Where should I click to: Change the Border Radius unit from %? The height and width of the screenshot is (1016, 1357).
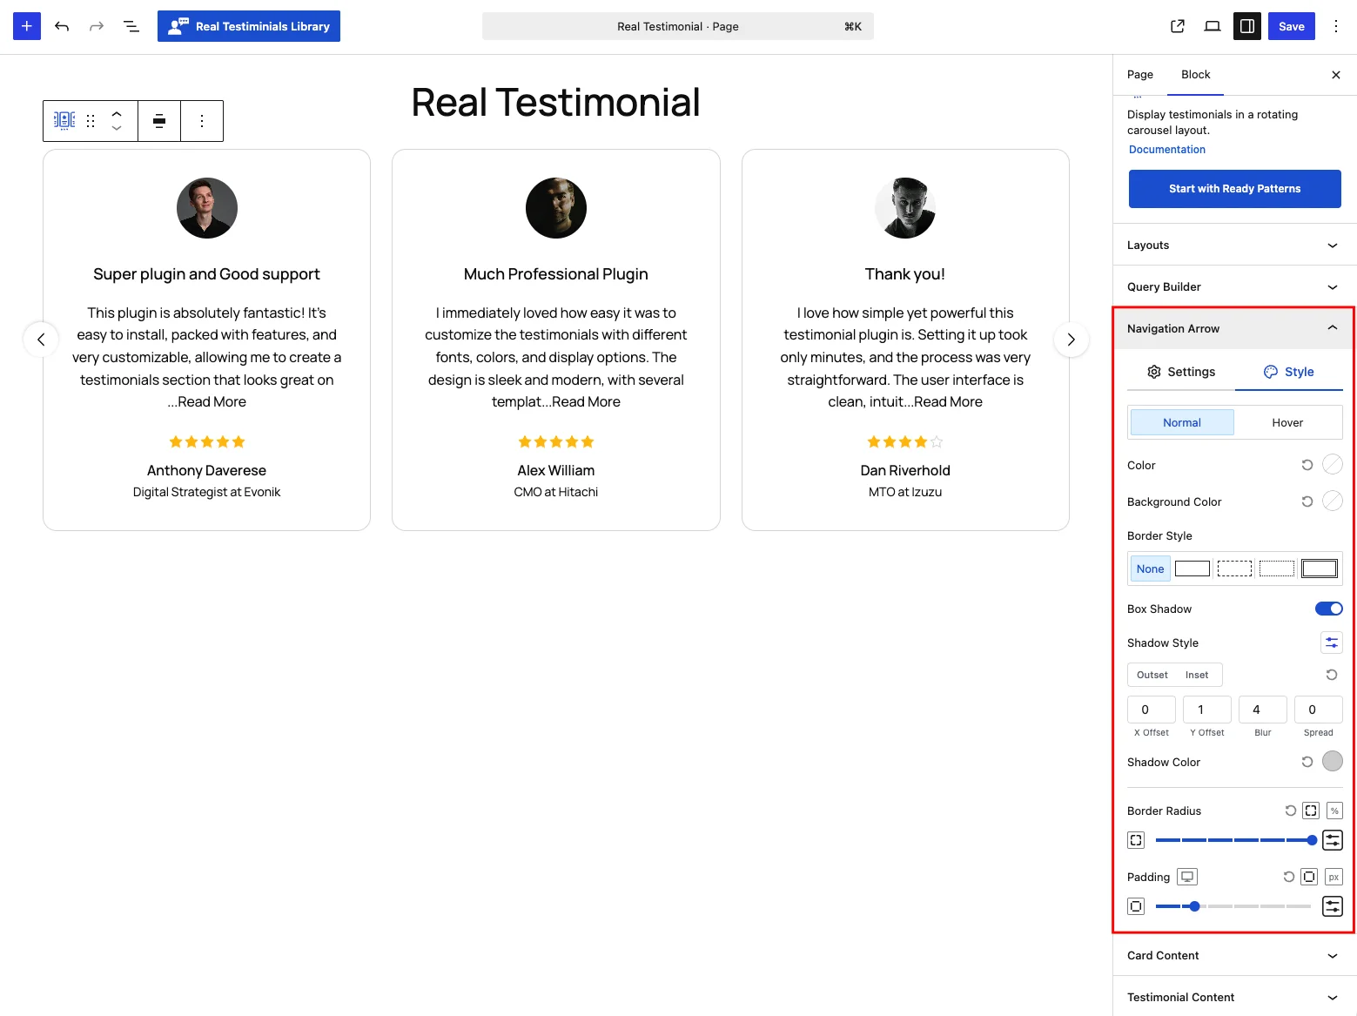click(x=1334, y=811)
